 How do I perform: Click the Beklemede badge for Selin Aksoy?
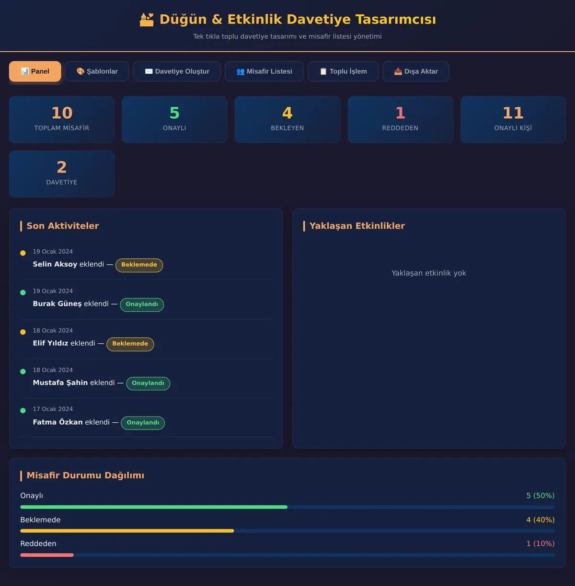[x=139, y=265]
